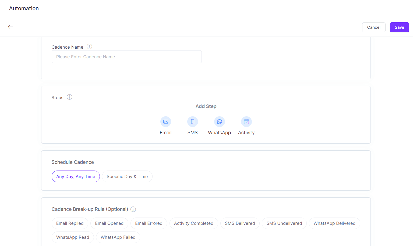Enable the WhatsApp Delivered break-up rule
This screenshot has height=246, width=413.
coord(334,223)
